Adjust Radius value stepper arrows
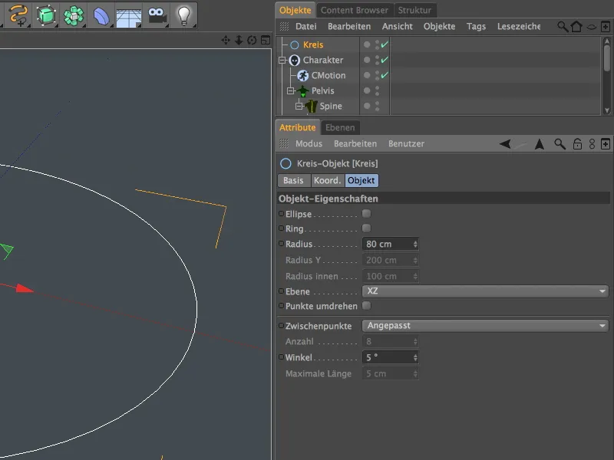This screenshot has height=460, width=614. pyautogui.click(x=415, y=244)
